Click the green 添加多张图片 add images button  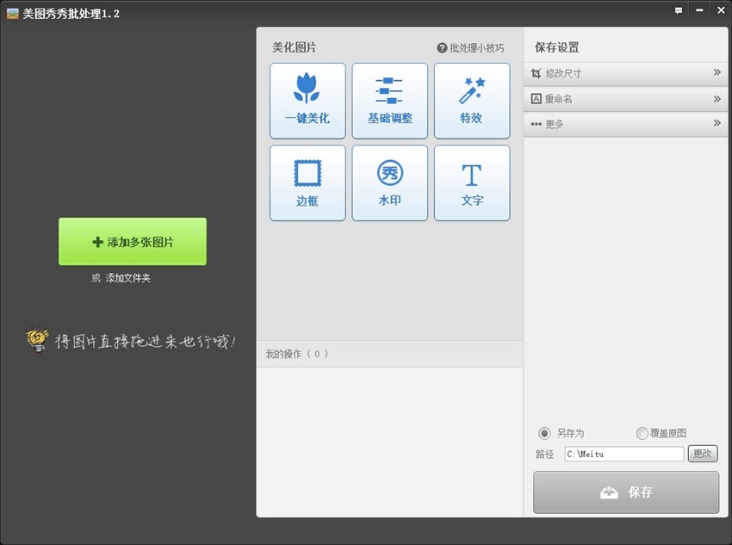pyautogui.click(x=132, y=242)
